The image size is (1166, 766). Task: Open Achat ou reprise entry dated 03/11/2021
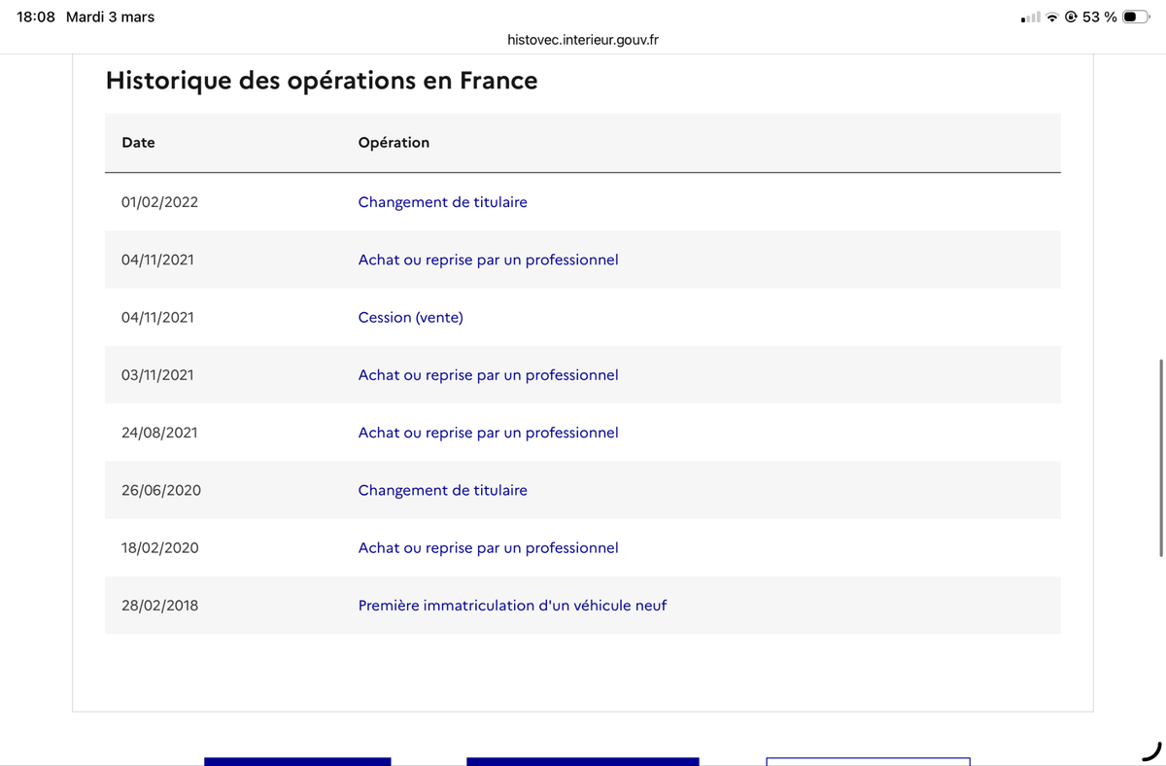[x=488, y=374]
